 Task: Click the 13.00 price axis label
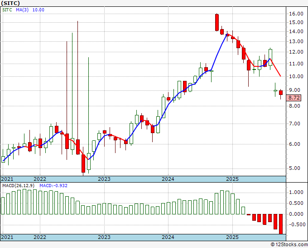pos(296,42)
